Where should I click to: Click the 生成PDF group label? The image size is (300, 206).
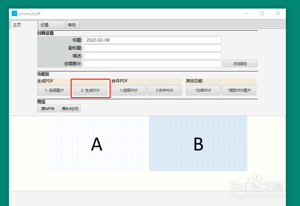45,81
